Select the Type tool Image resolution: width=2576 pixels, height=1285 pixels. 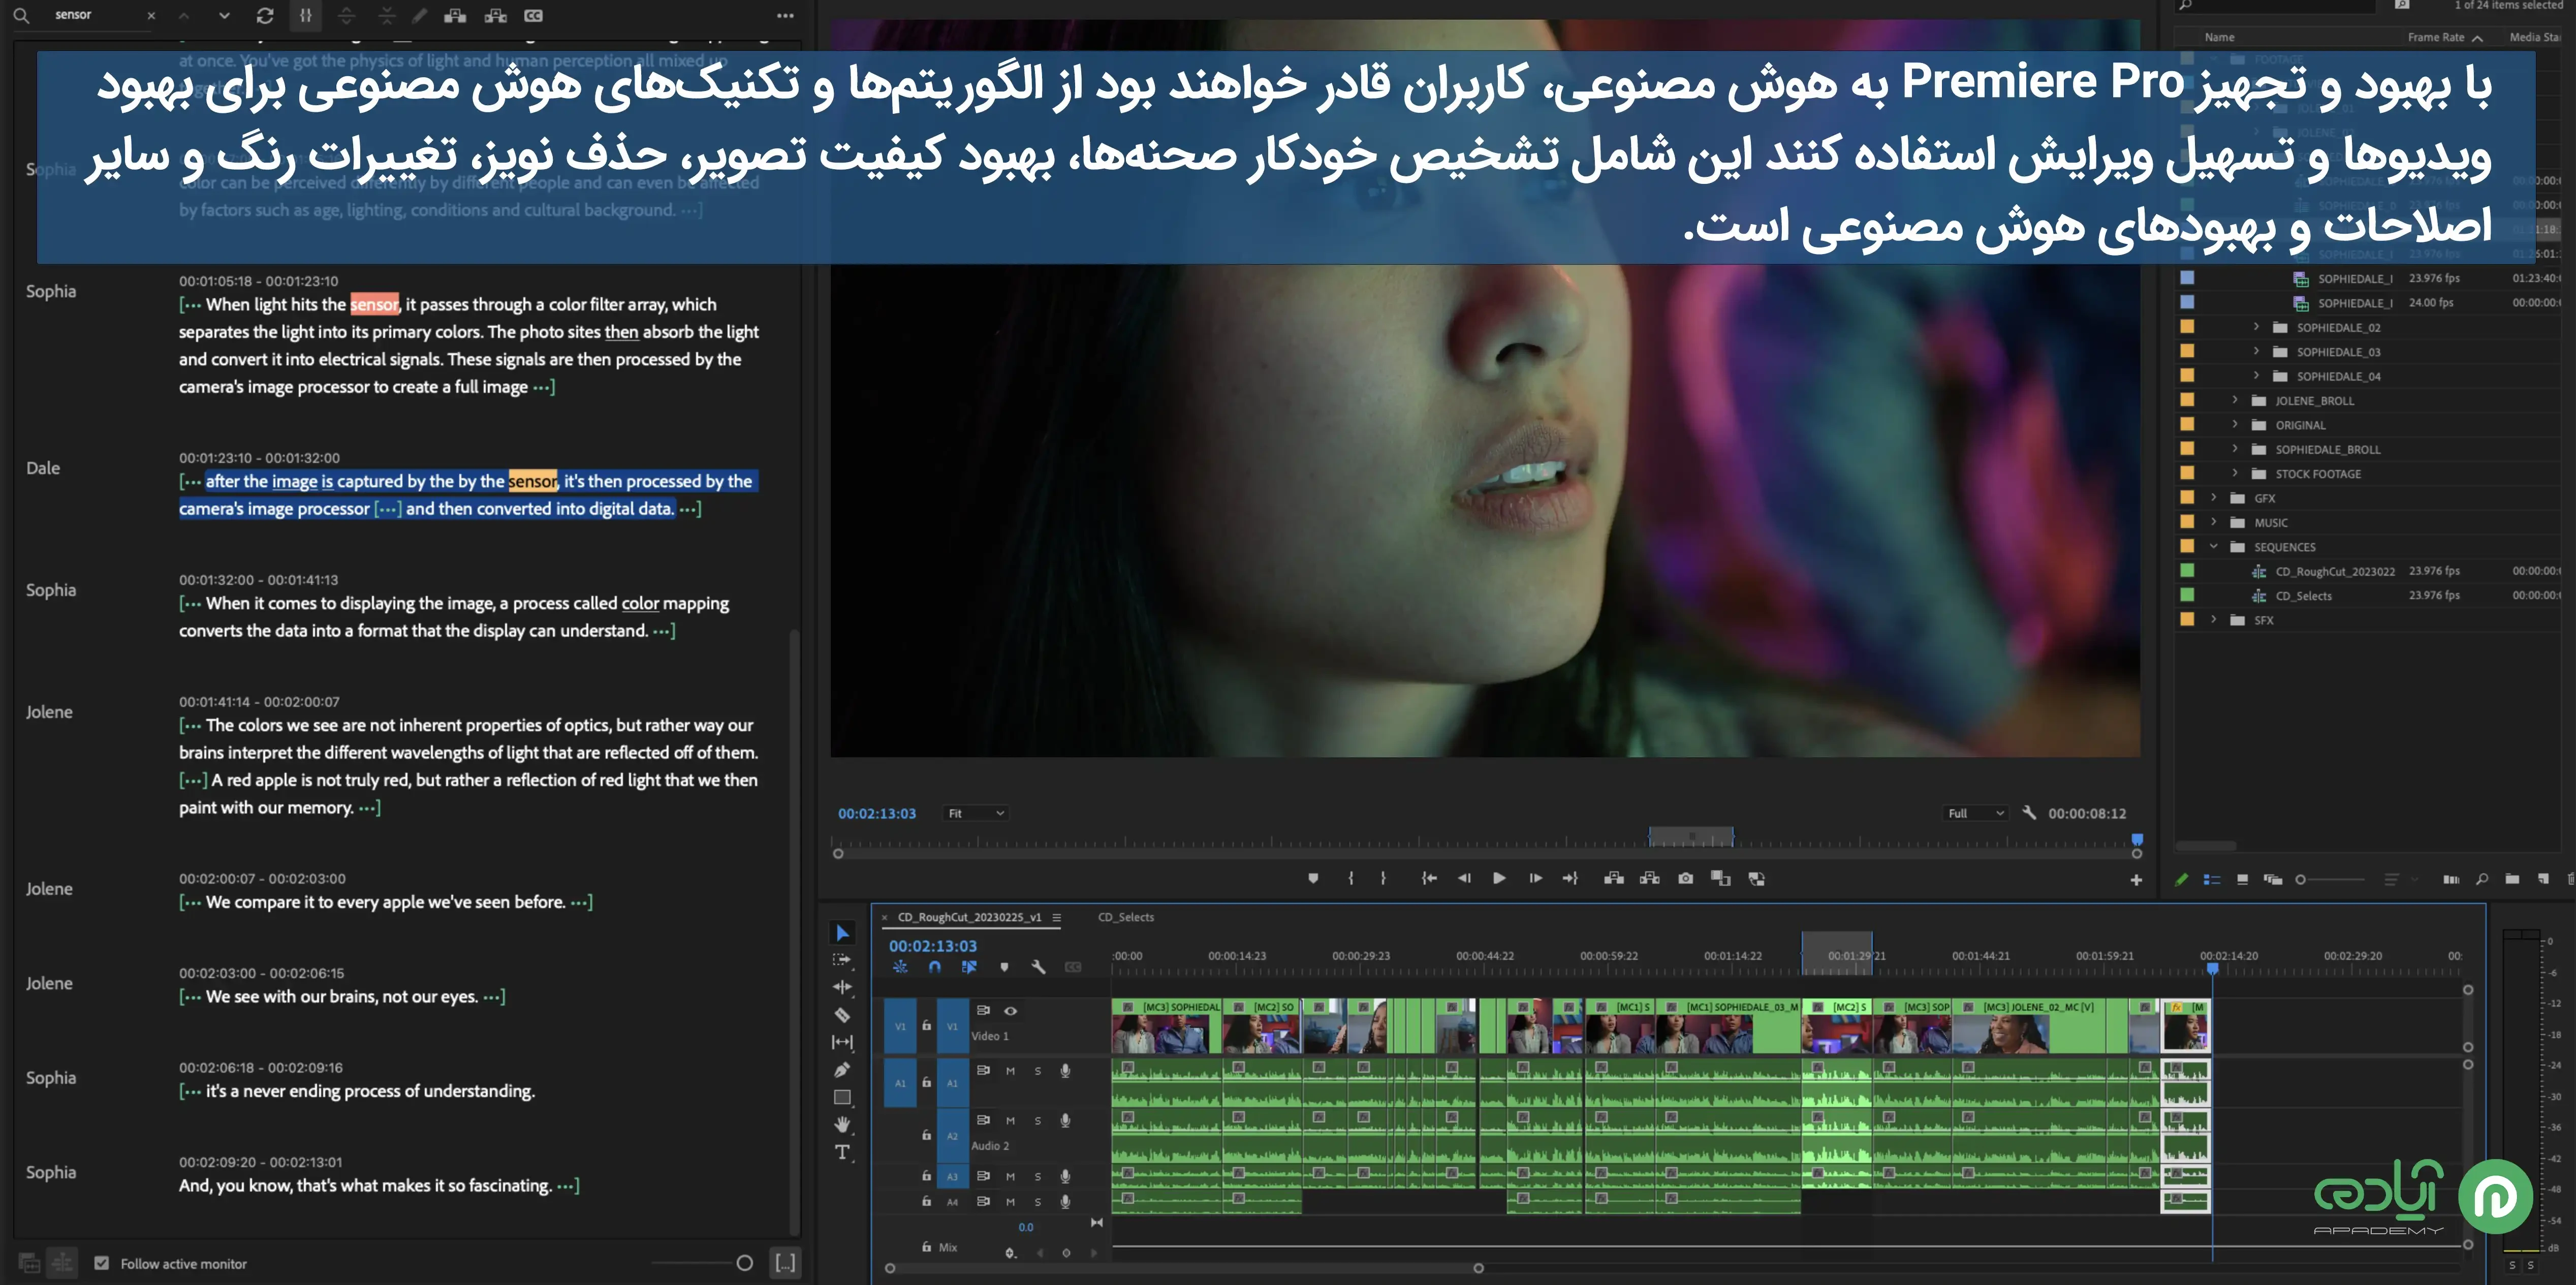[x=842, y=1152]
